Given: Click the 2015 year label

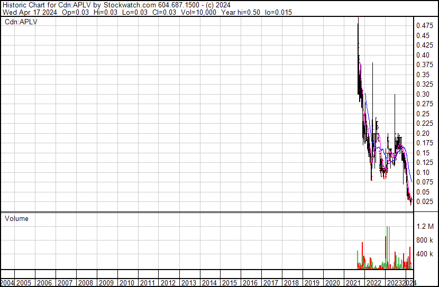Looking at the screenshot, I should click(x=229, y=283).
